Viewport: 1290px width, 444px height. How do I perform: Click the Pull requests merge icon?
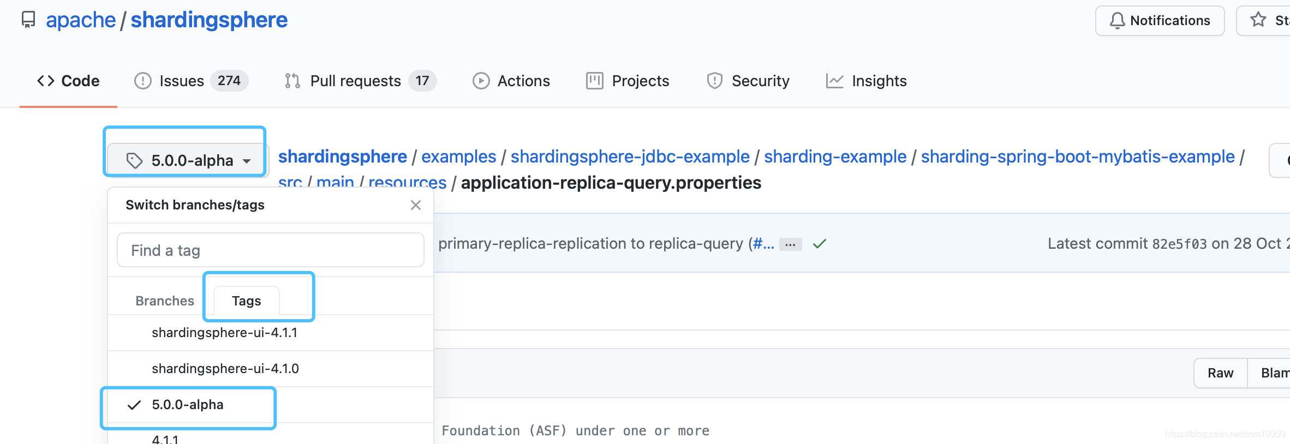click(292, 81)
